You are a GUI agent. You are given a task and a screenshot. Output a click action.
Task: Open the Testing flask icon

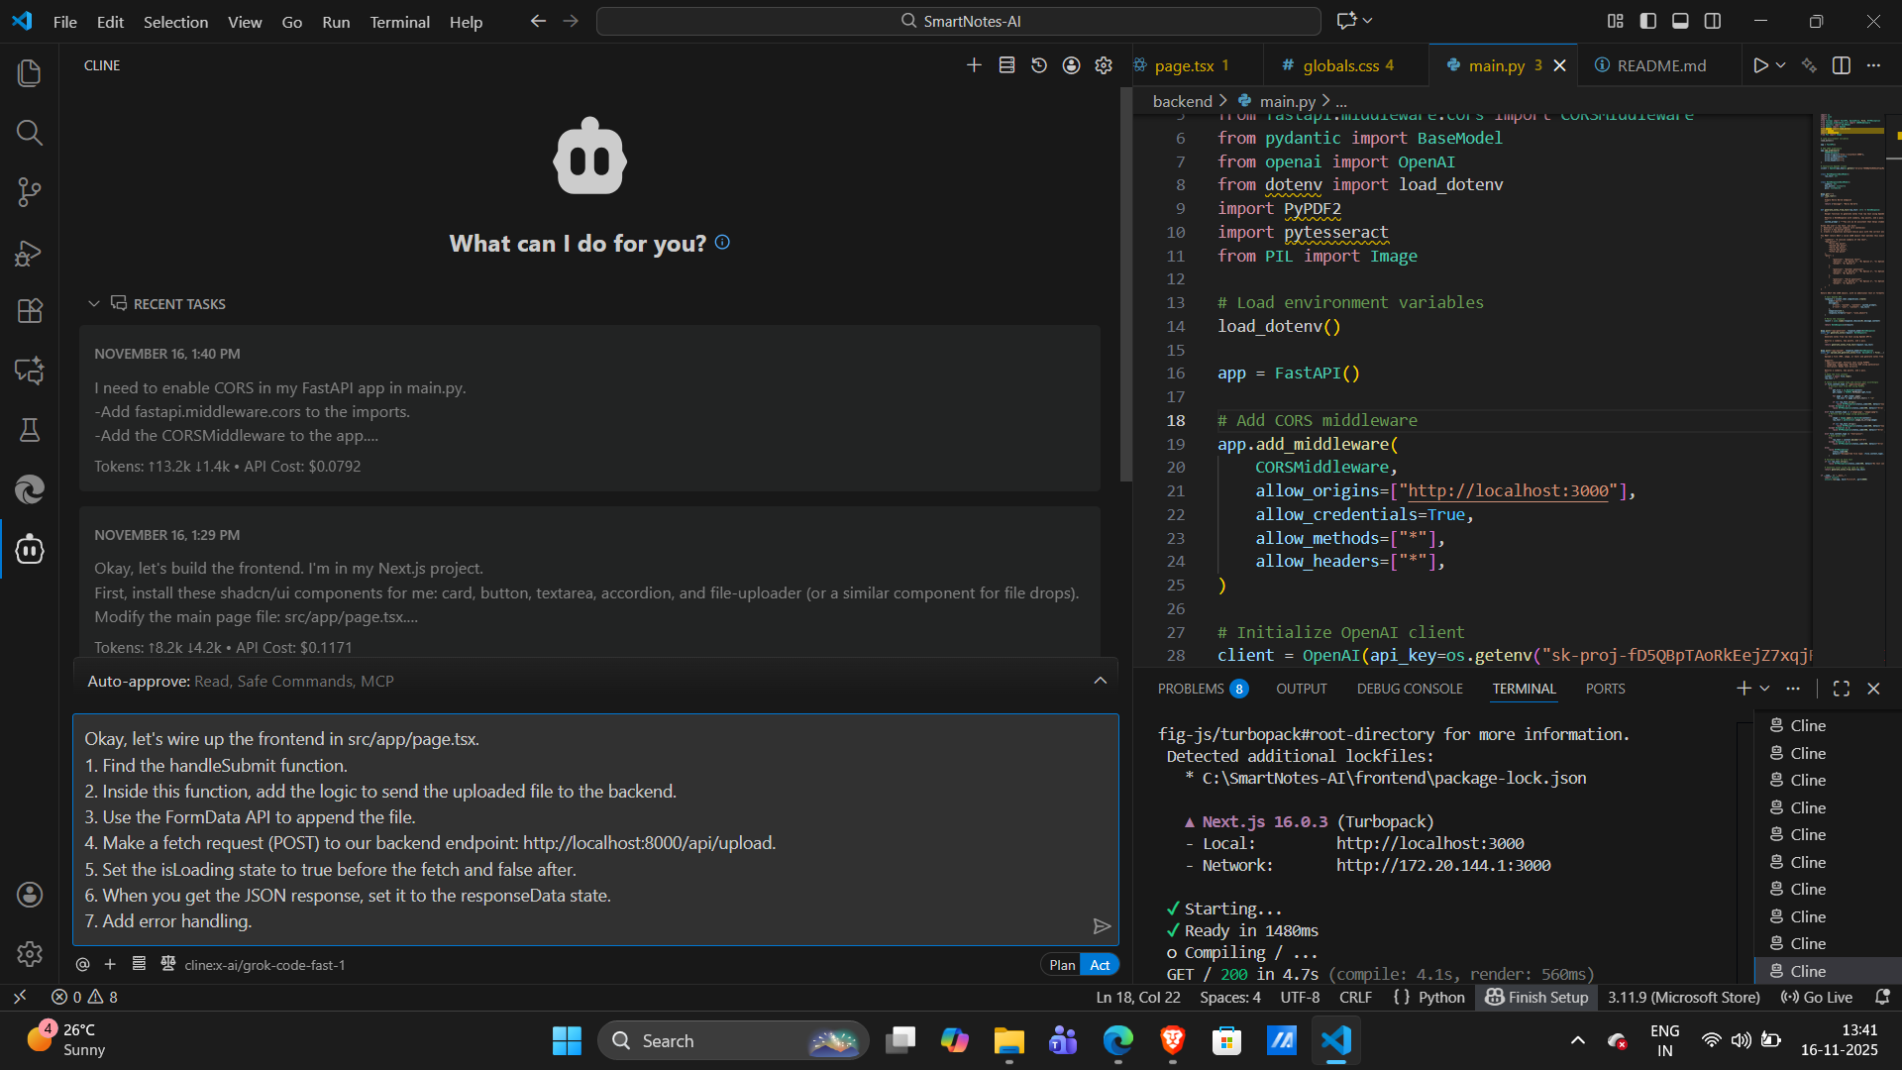tap(30, 430)
